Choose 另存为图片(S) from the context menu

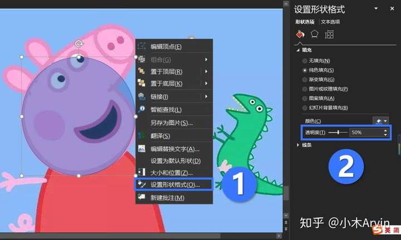click(174, 123)
